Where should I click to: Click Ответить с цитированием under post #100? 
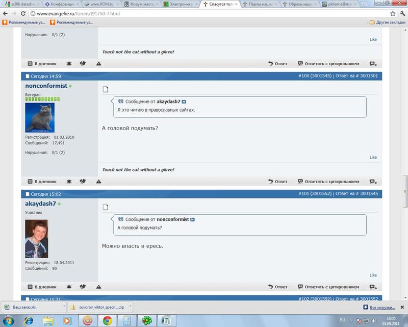click(x=328, y=182)
